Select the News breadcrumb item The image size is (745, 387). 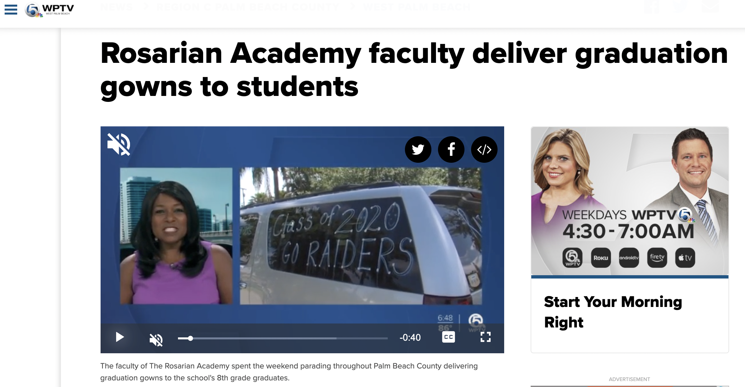(116, 7)
